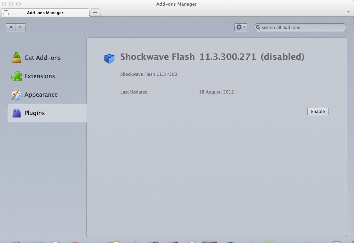
Task: Open a new tab with plus button
Action: [x=95, y=13]
